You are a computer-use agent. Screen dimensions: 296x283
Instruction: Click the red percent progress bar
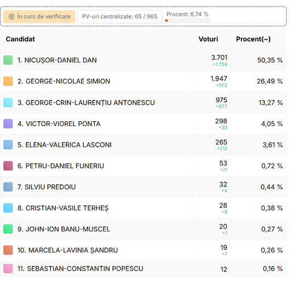(x=188, y=21)
